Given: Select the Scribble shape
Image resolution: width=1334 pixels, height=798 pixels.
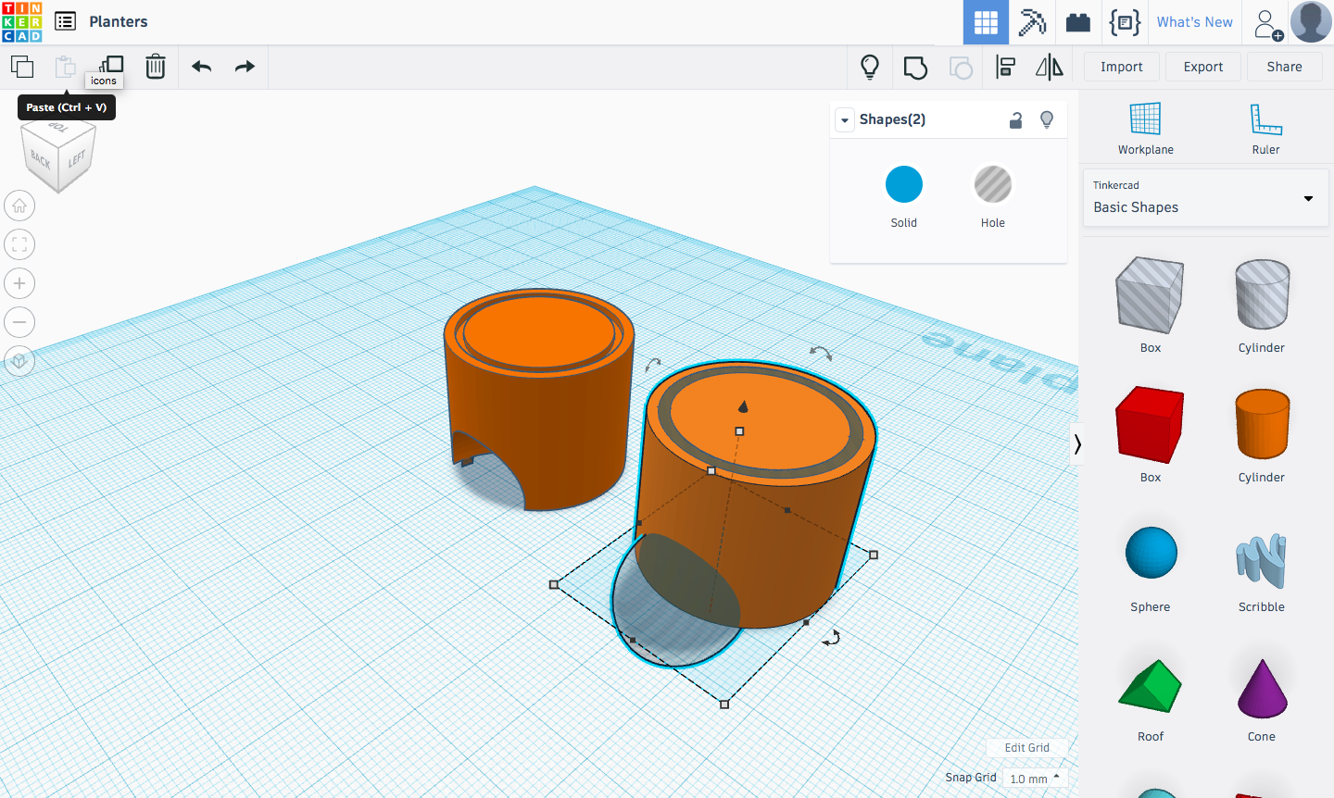Looking at the screenshot, I should click(x=1262, y=560).
